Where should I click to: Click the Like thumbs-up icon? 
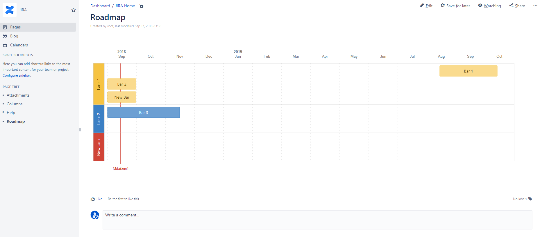point(92,198)
